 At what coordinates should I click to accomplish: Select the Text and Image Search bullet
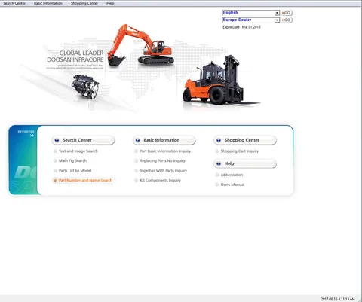[x=55, y=151]
